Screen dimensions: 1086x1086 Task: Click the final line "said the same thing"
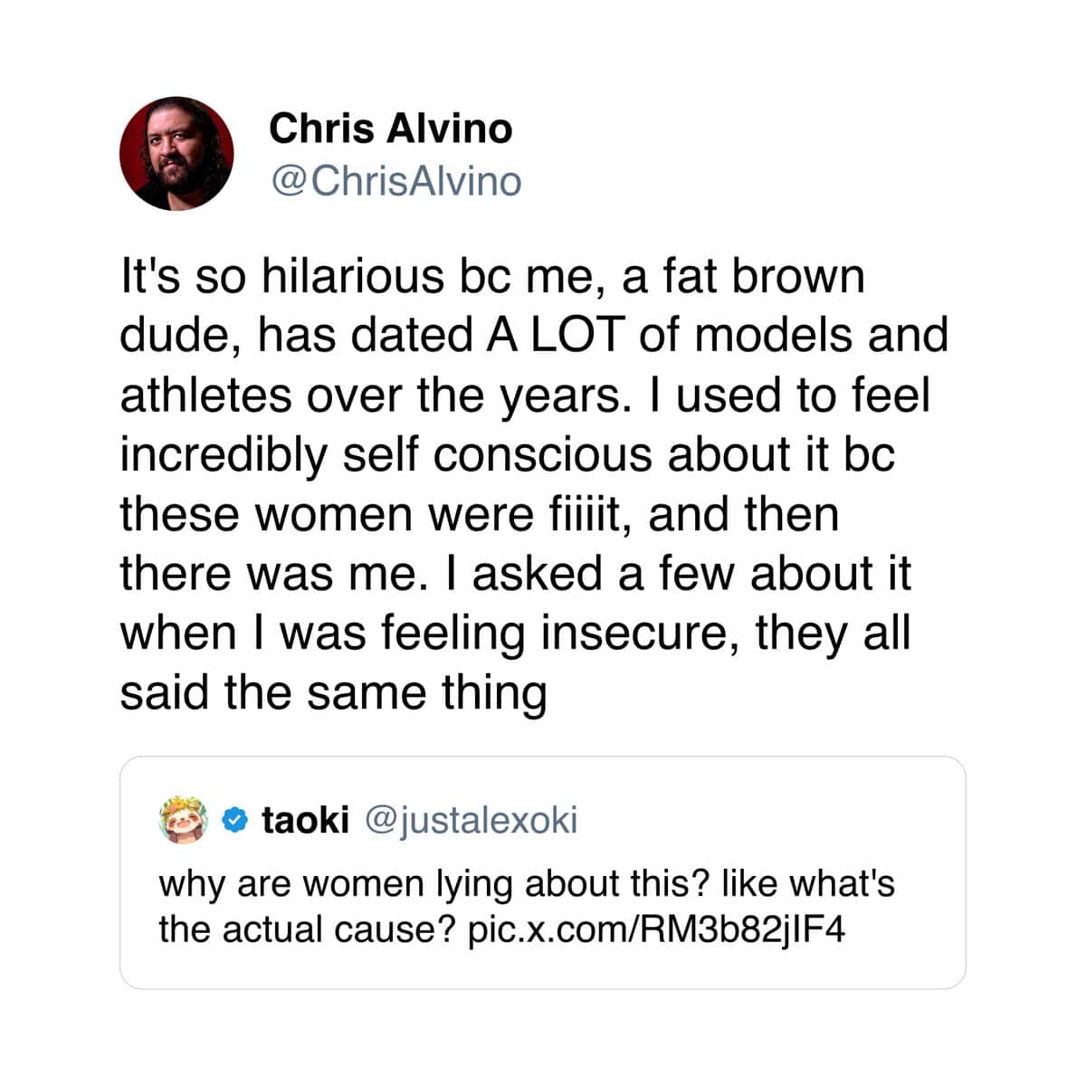tap(334, 694)
